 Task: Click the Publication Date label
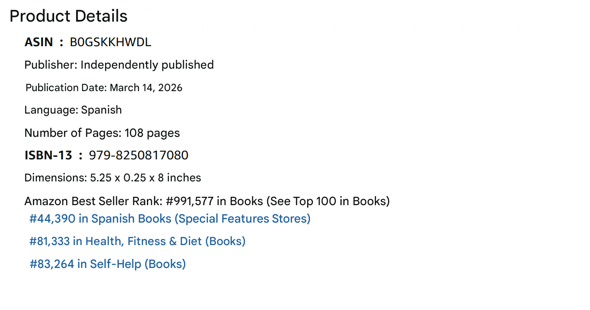click(66, 88)
